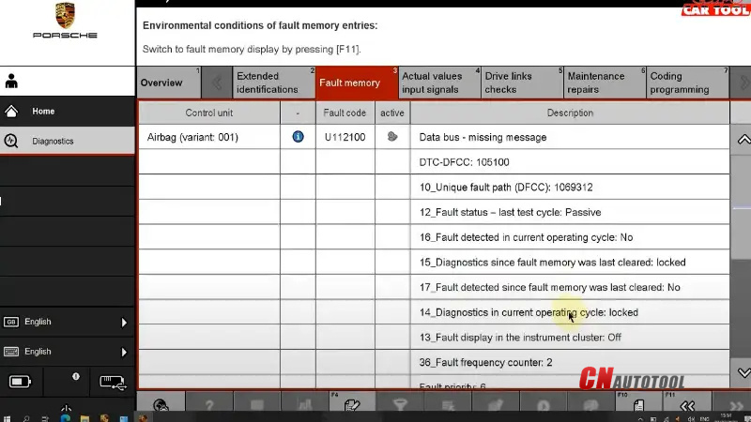Click the Fault code column header
The width and height of the screenshot is (751, 422).
point(345,113)
